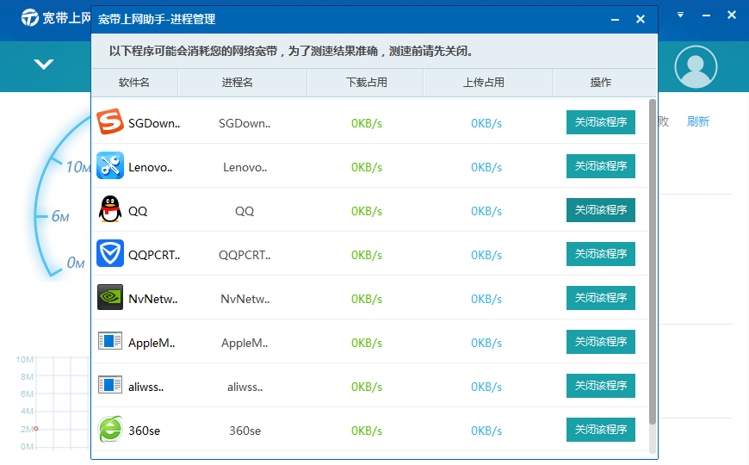Screen dimensions: 749x465
Task: Click the 下载占用 column header
Action: point(365,83)
